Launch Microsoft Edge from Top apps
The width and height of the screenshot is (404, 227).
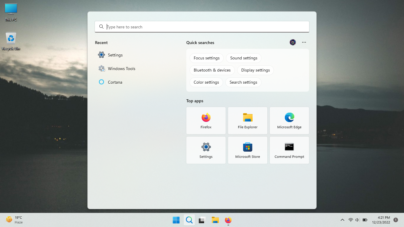click(289, 121)
